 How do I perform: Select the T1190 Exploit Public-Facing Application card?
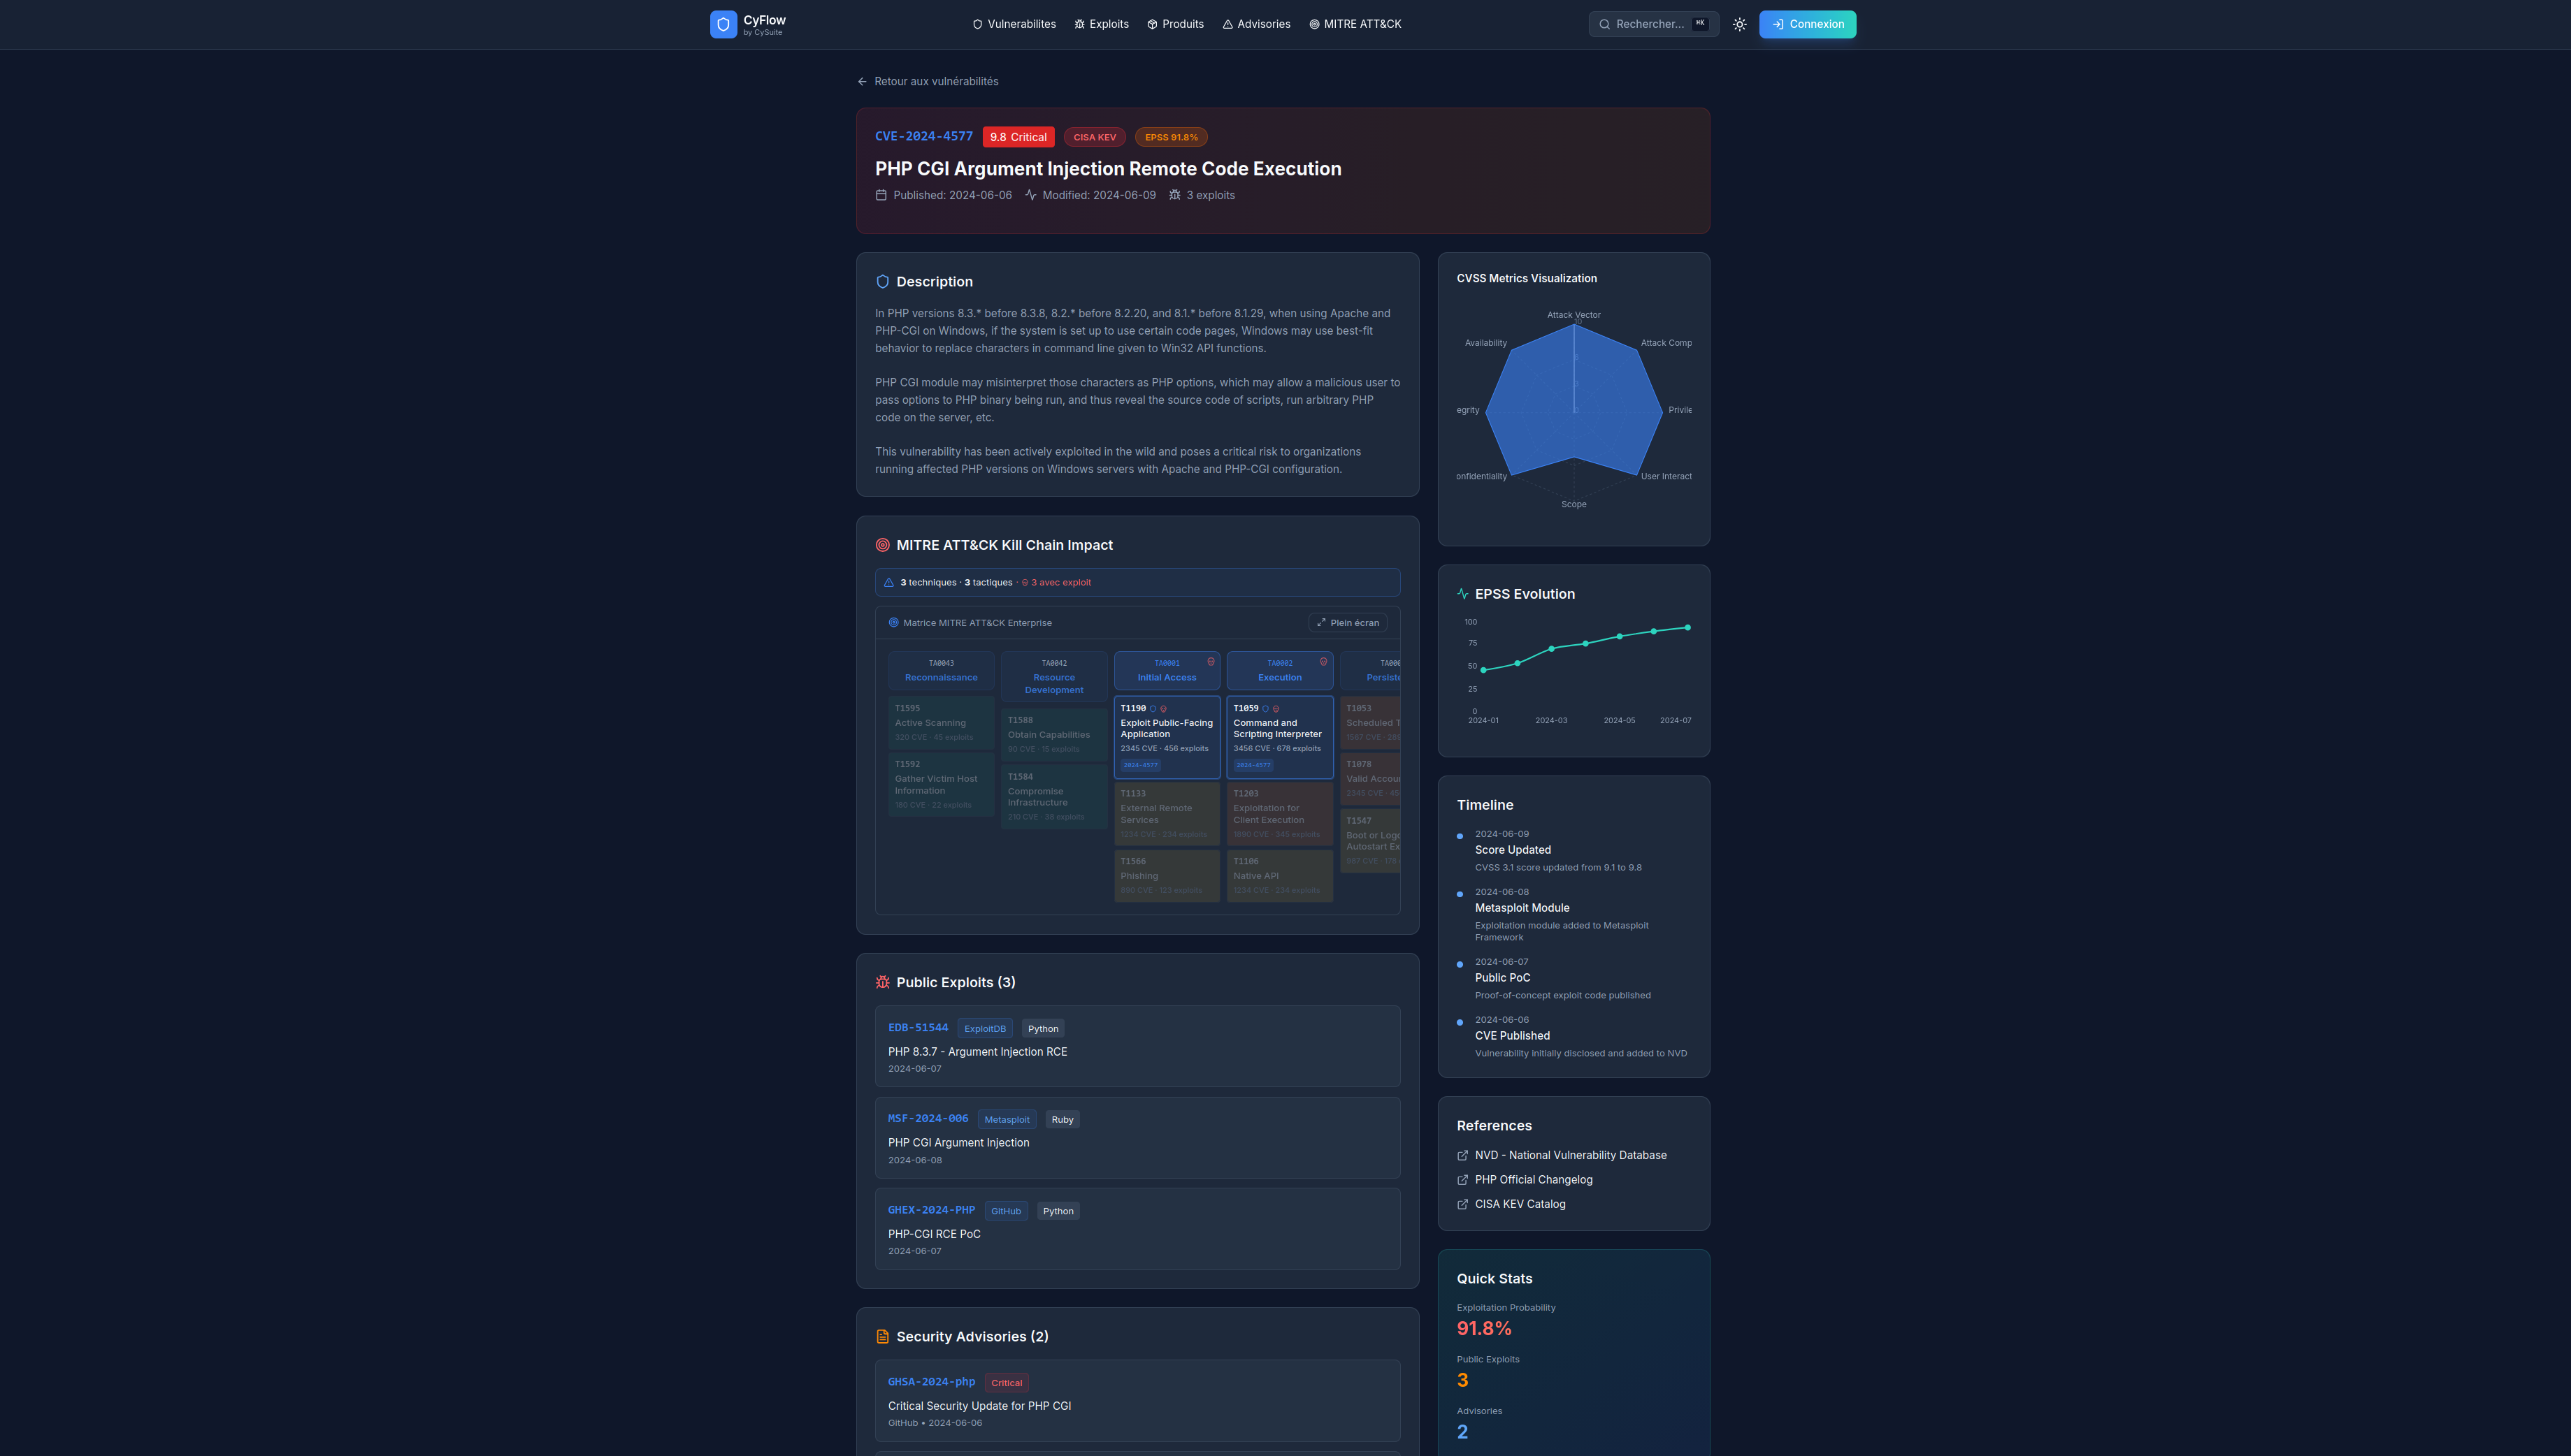coord(1167,736)
